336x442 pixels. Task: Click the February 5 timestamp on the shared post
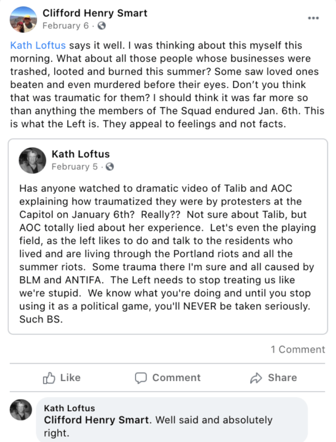coord(74,167)
